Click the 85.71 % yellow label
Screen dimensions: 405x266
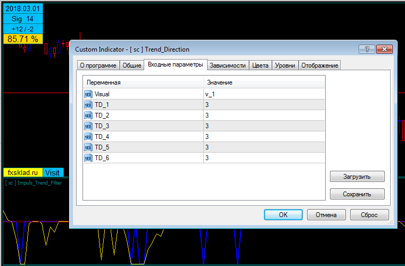click(23, 39)
